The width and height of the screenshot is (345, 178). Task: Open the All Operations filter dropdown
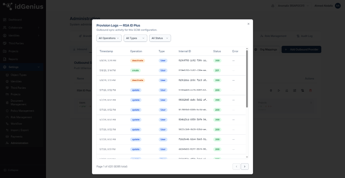point(109,38)
